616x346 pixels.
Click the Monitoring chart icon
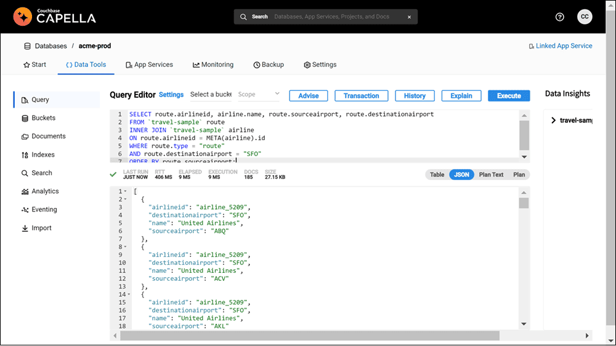click(196, 65)
